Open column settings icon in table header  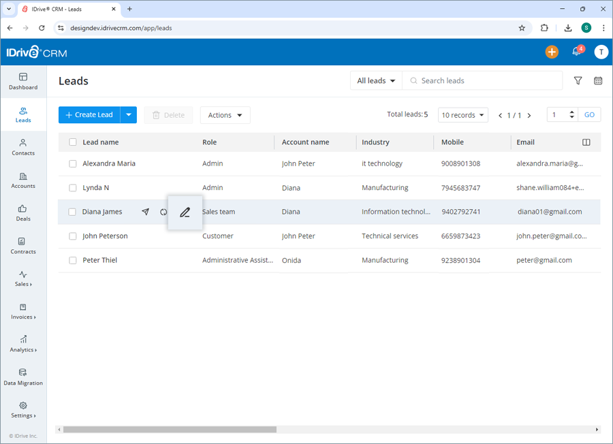click(586, 142)
